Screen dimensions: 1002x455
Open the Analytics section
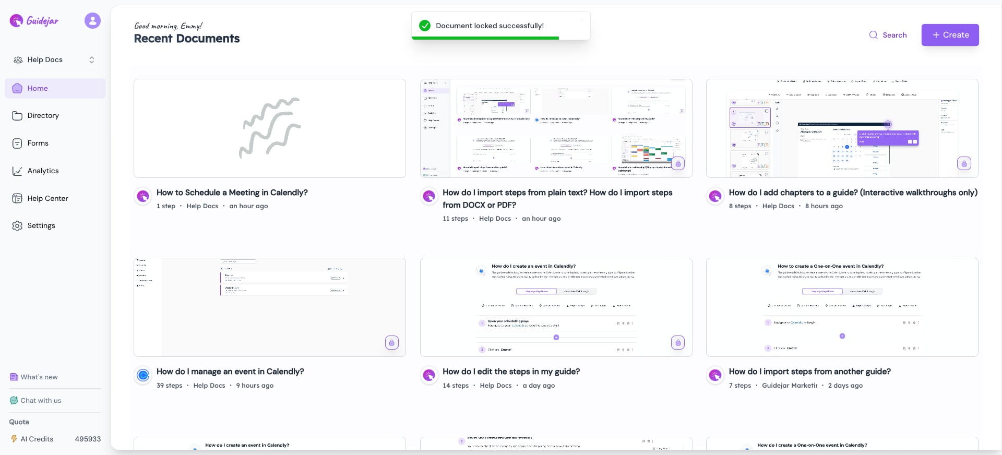55,171
